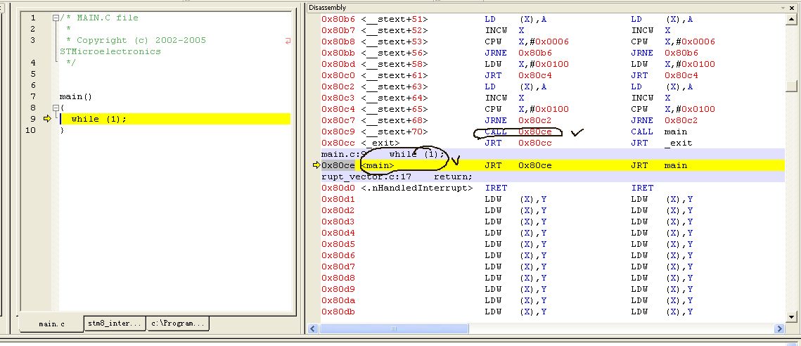Switch to the c:\Program... tab
Screen dimensions: 801x346
177,323
